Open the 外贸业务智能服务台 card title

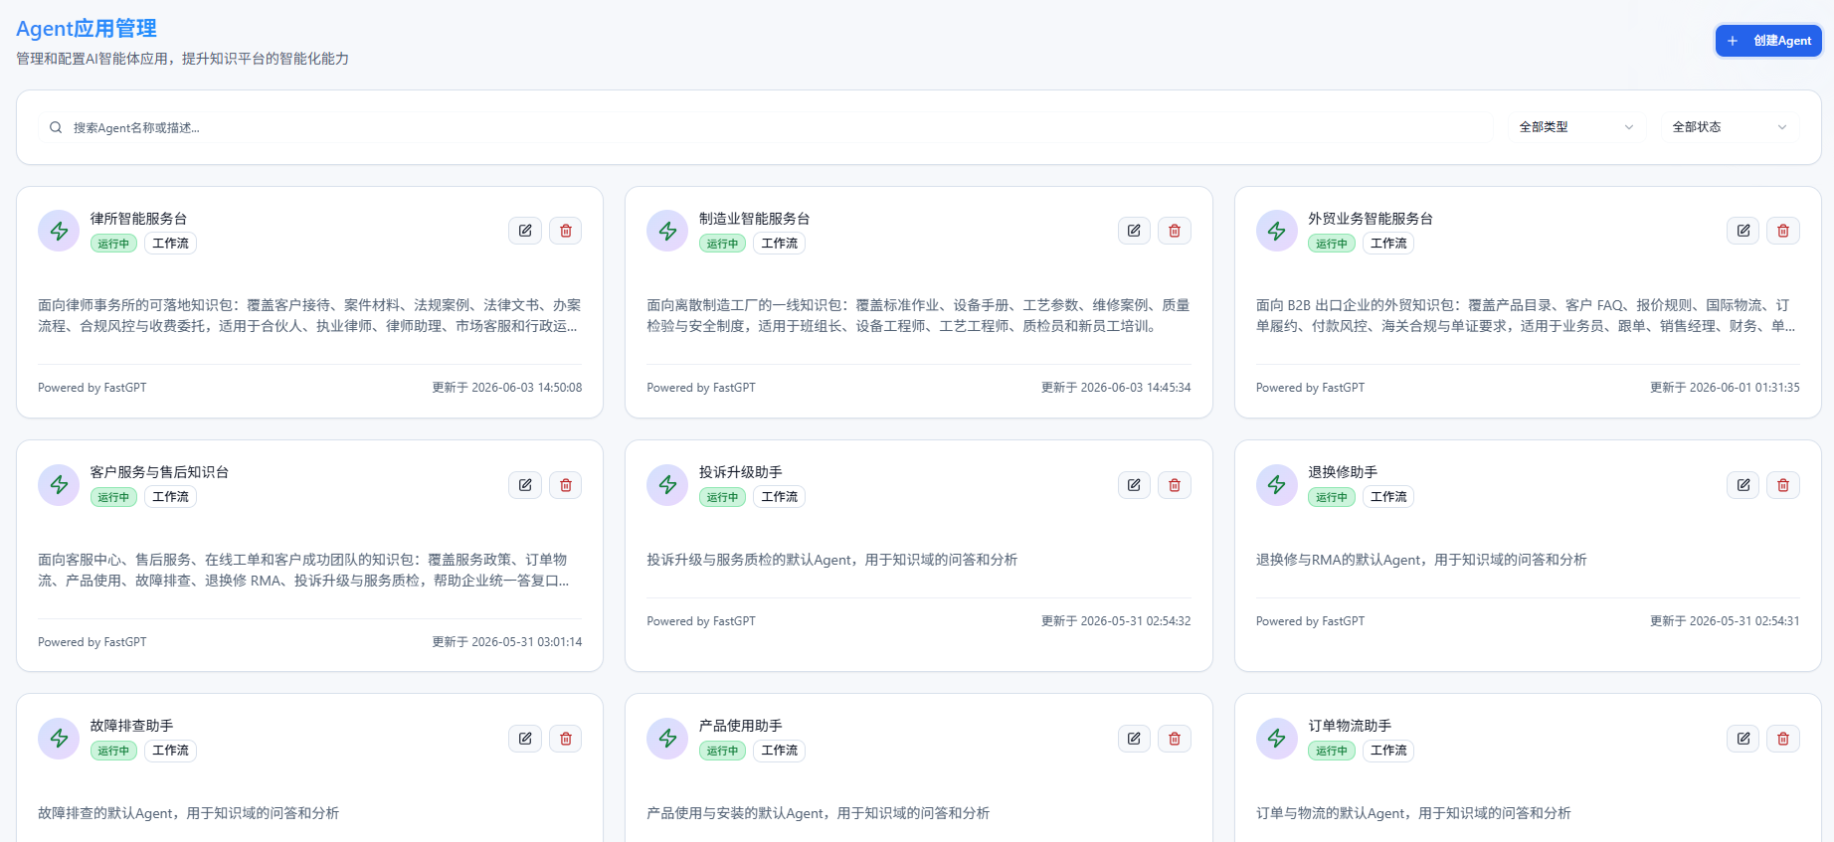pos(1371,219)
